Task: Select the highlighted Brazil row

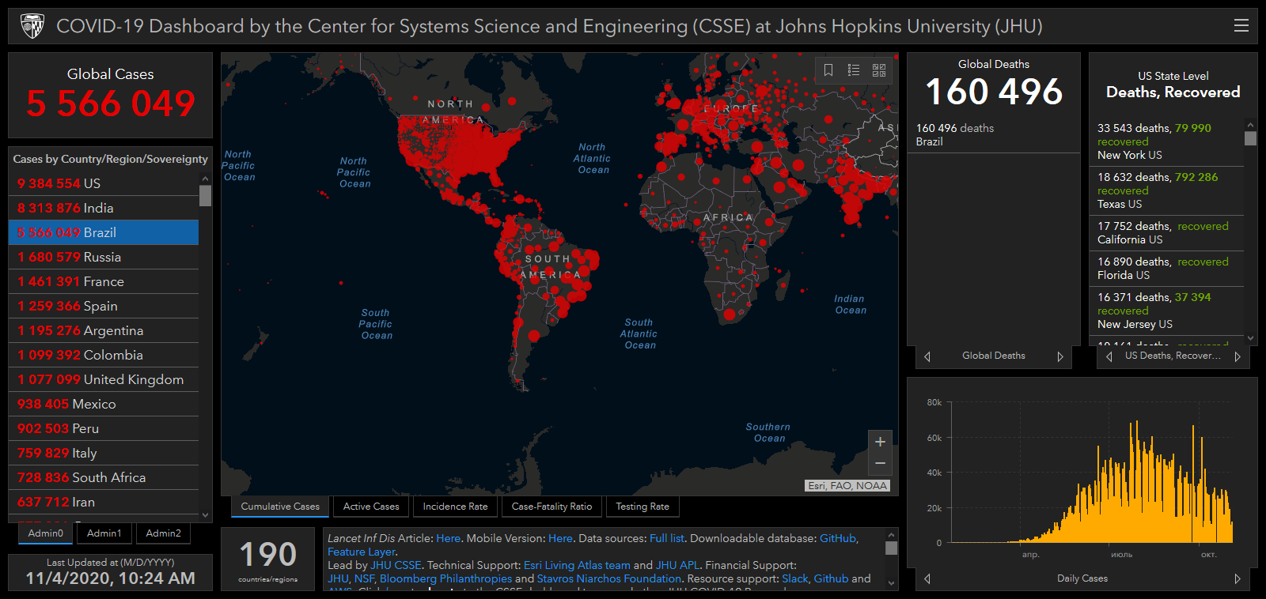Action: [x=104, y=232]
